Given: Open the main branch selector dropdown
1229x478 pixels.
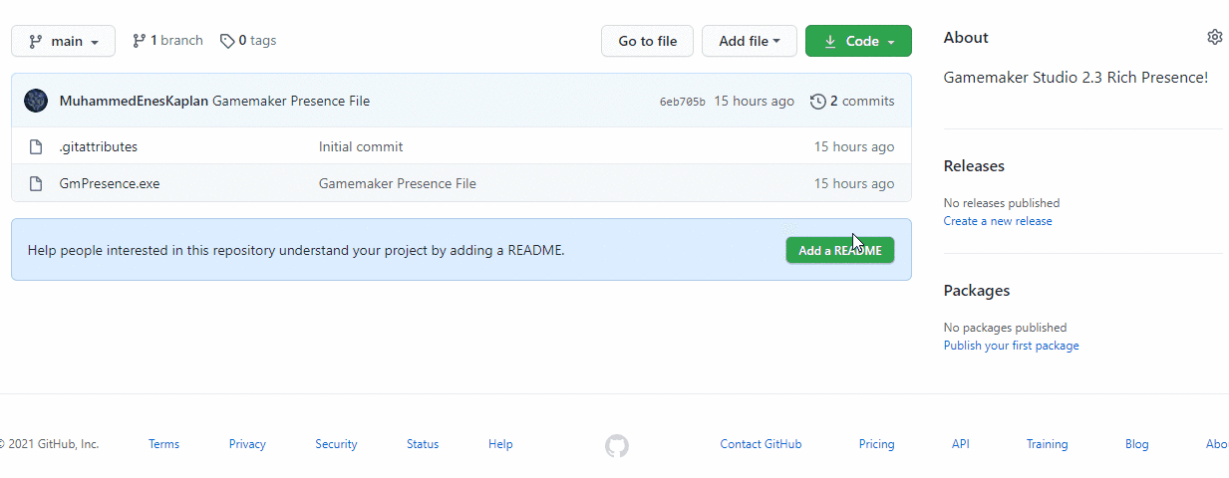Looking at the screenshot, I should pyautogui.click(x=63, y=41).
